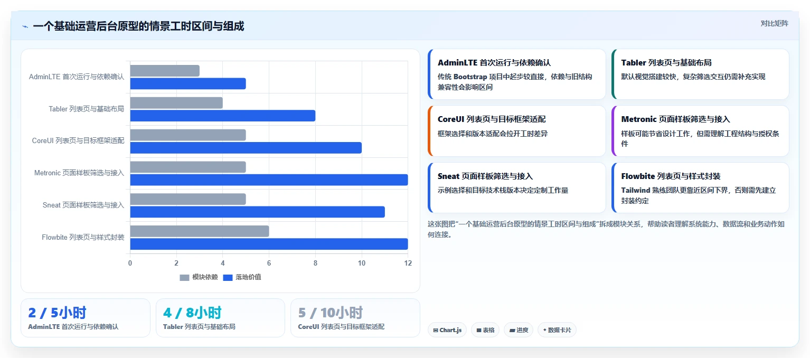Open the Metronic 页面样板筛选与接入 card title

pyautogui.click(x=676, y=119)
